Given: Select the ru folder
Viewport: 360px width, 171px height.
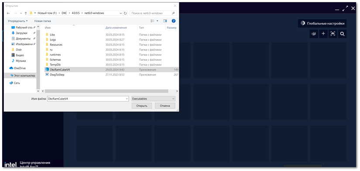Looking at the screenshot, I should (x=51, y=49).
